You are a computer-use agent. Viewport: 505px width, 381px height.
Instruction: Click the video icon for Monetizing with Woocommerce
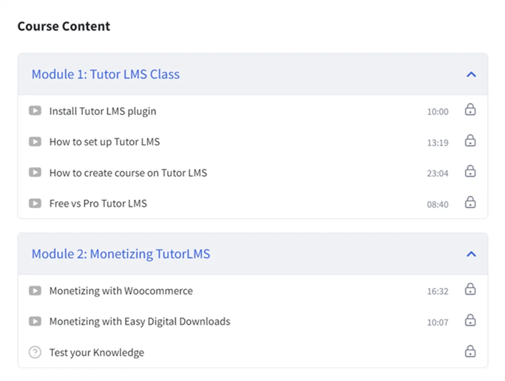click(x=35, y=290)
